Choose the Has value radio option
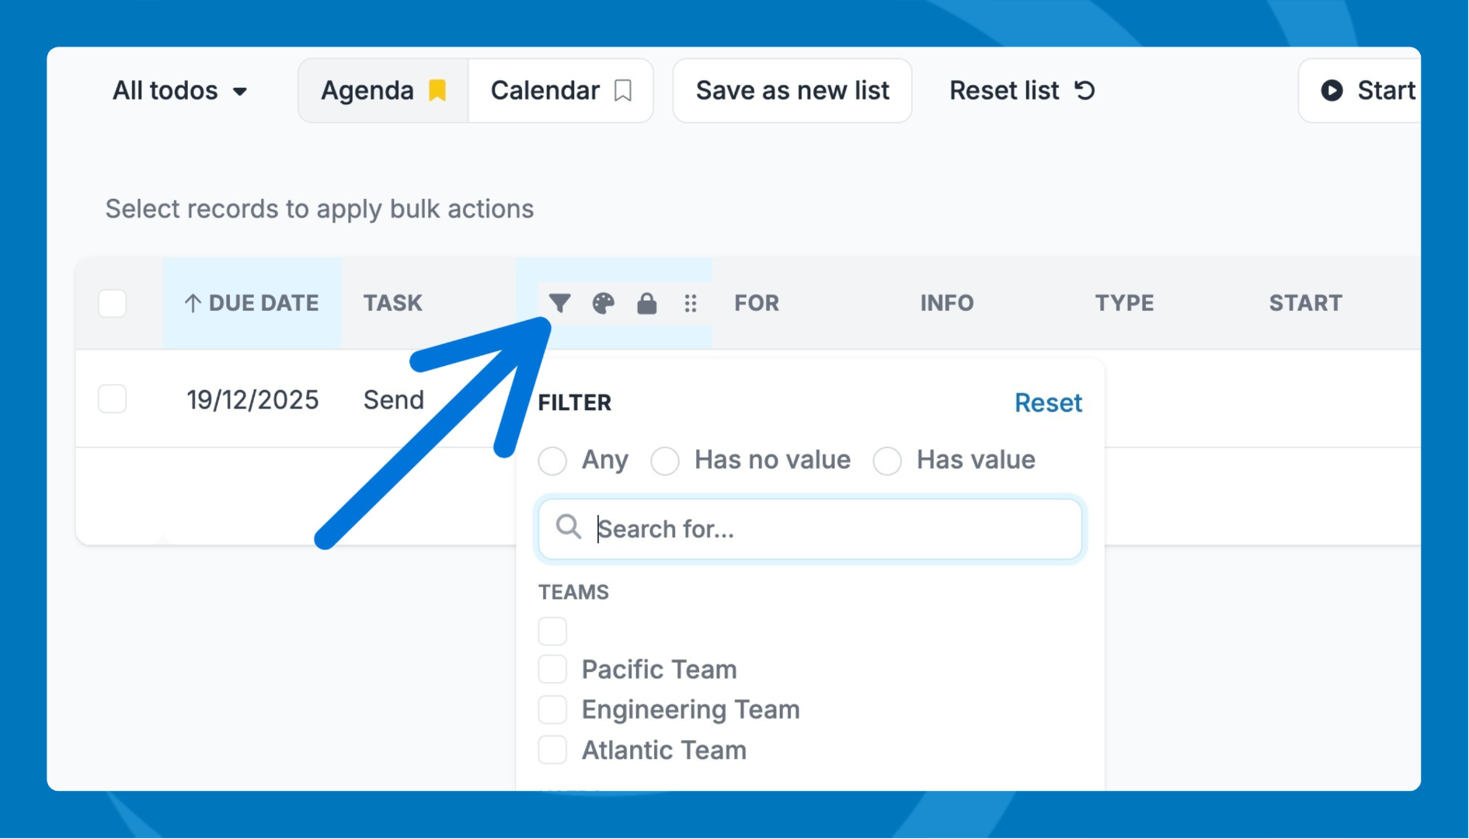 click(x=887, y=461)
